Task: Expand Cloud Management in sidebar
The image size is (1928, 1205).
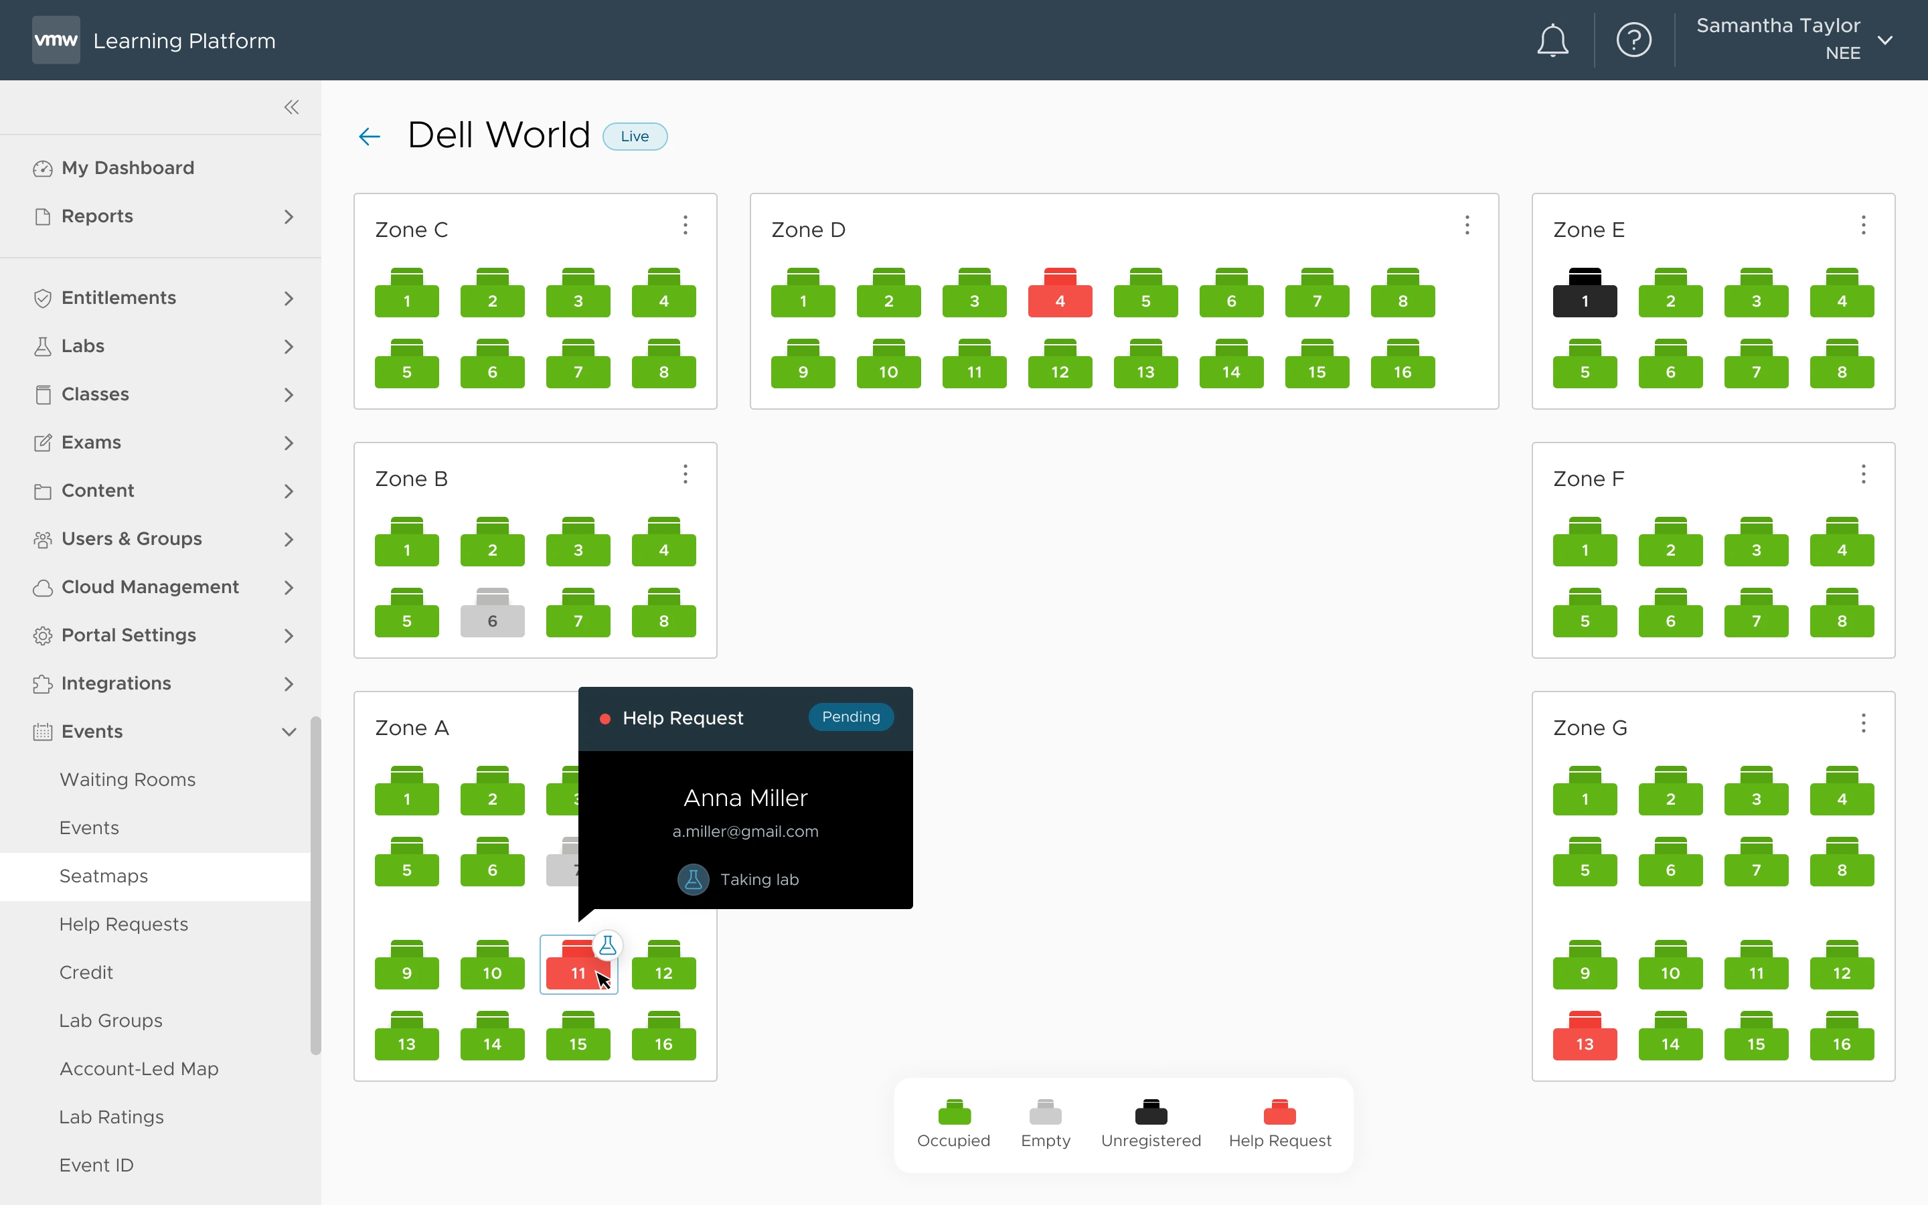Action: pyautogui.click(x=289, y=587)
